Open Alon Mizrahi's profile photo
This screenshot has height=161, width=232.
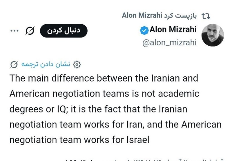213,35
